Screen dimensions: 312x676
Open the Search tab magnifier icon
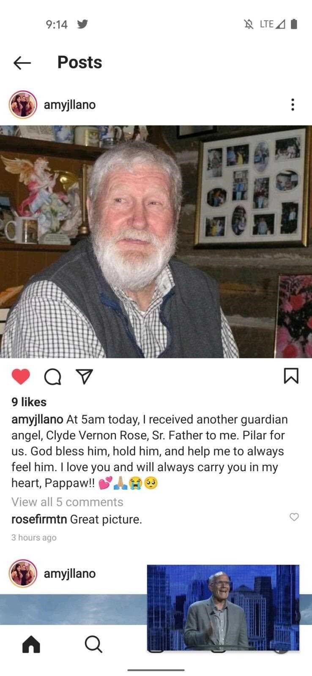pyautogui.click(x=93, y=644)
